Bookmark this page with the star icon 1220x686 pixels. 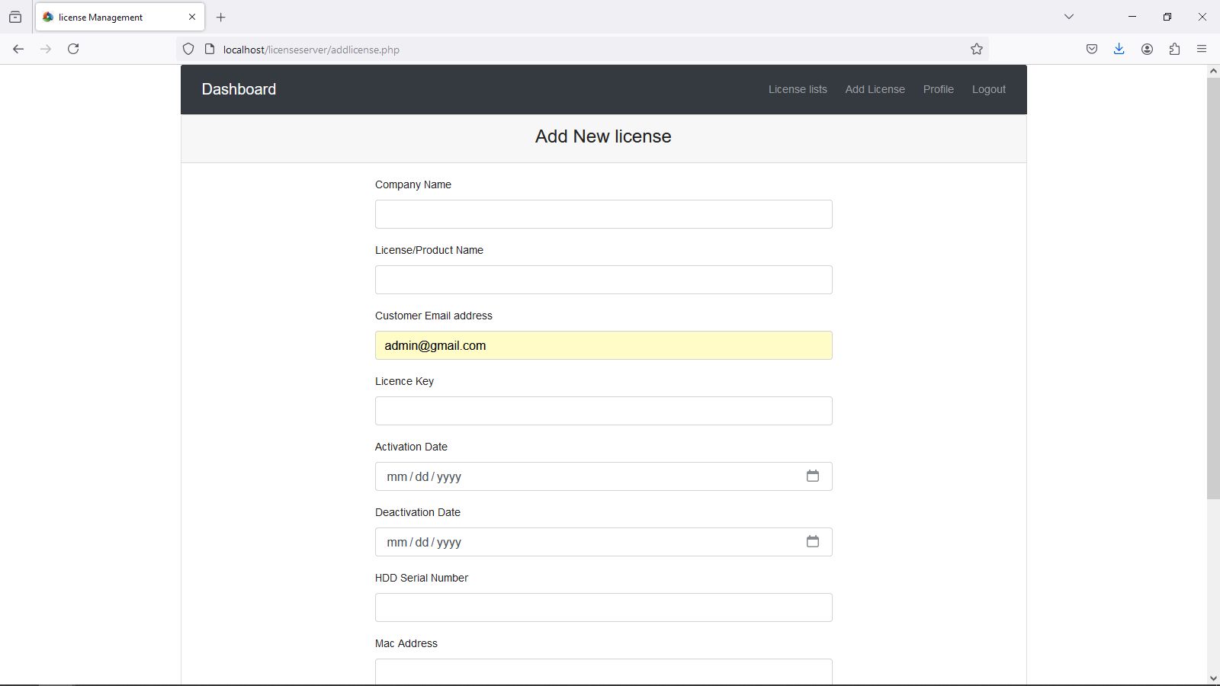click(977, 50)
